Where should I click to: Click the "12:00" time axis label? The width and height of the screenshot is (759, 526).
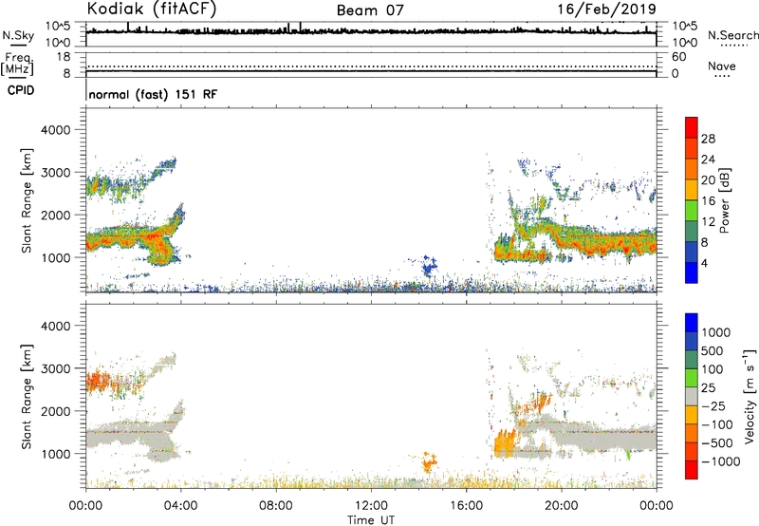pyautogui.click(x=371, y=506)
